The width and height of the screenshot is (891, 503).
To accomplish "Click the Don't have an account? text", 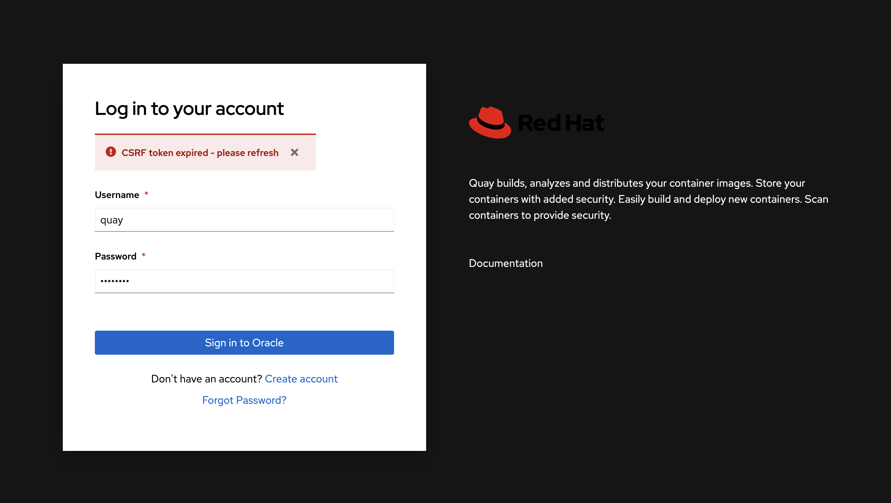I will click(206, 379).
